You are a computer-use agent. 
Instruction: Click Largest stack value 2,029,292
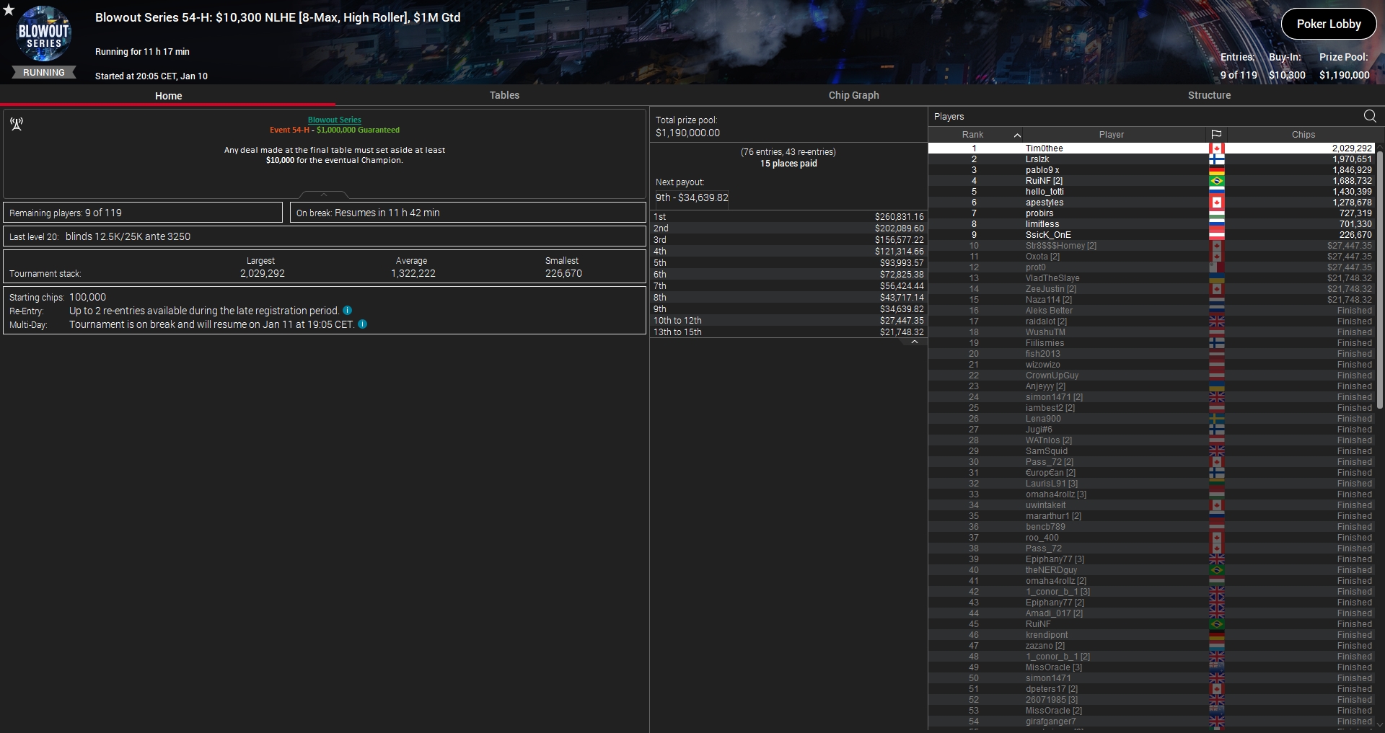pos(263,273)
